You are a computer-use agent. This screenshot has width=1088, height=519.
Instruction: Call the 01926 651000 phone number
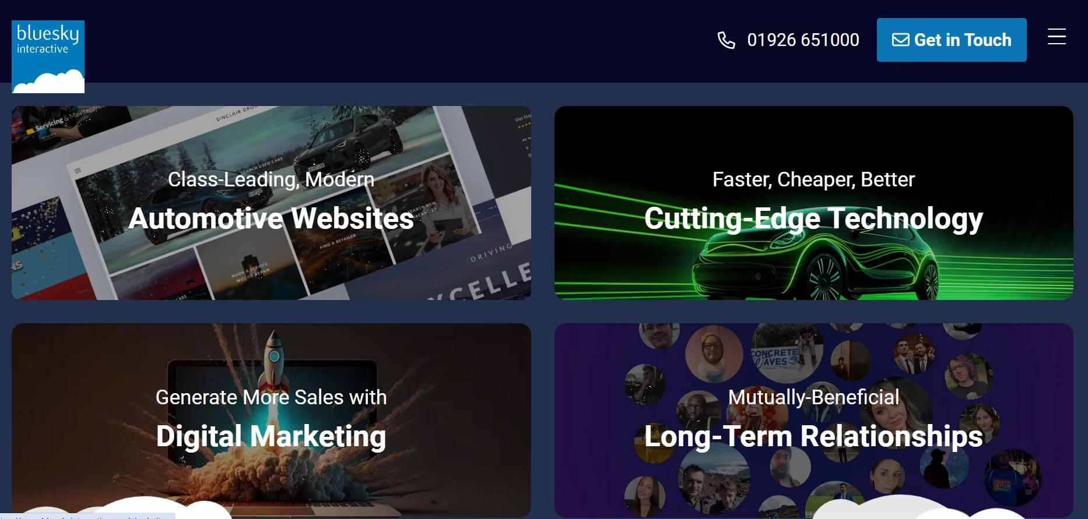(803, 40)
